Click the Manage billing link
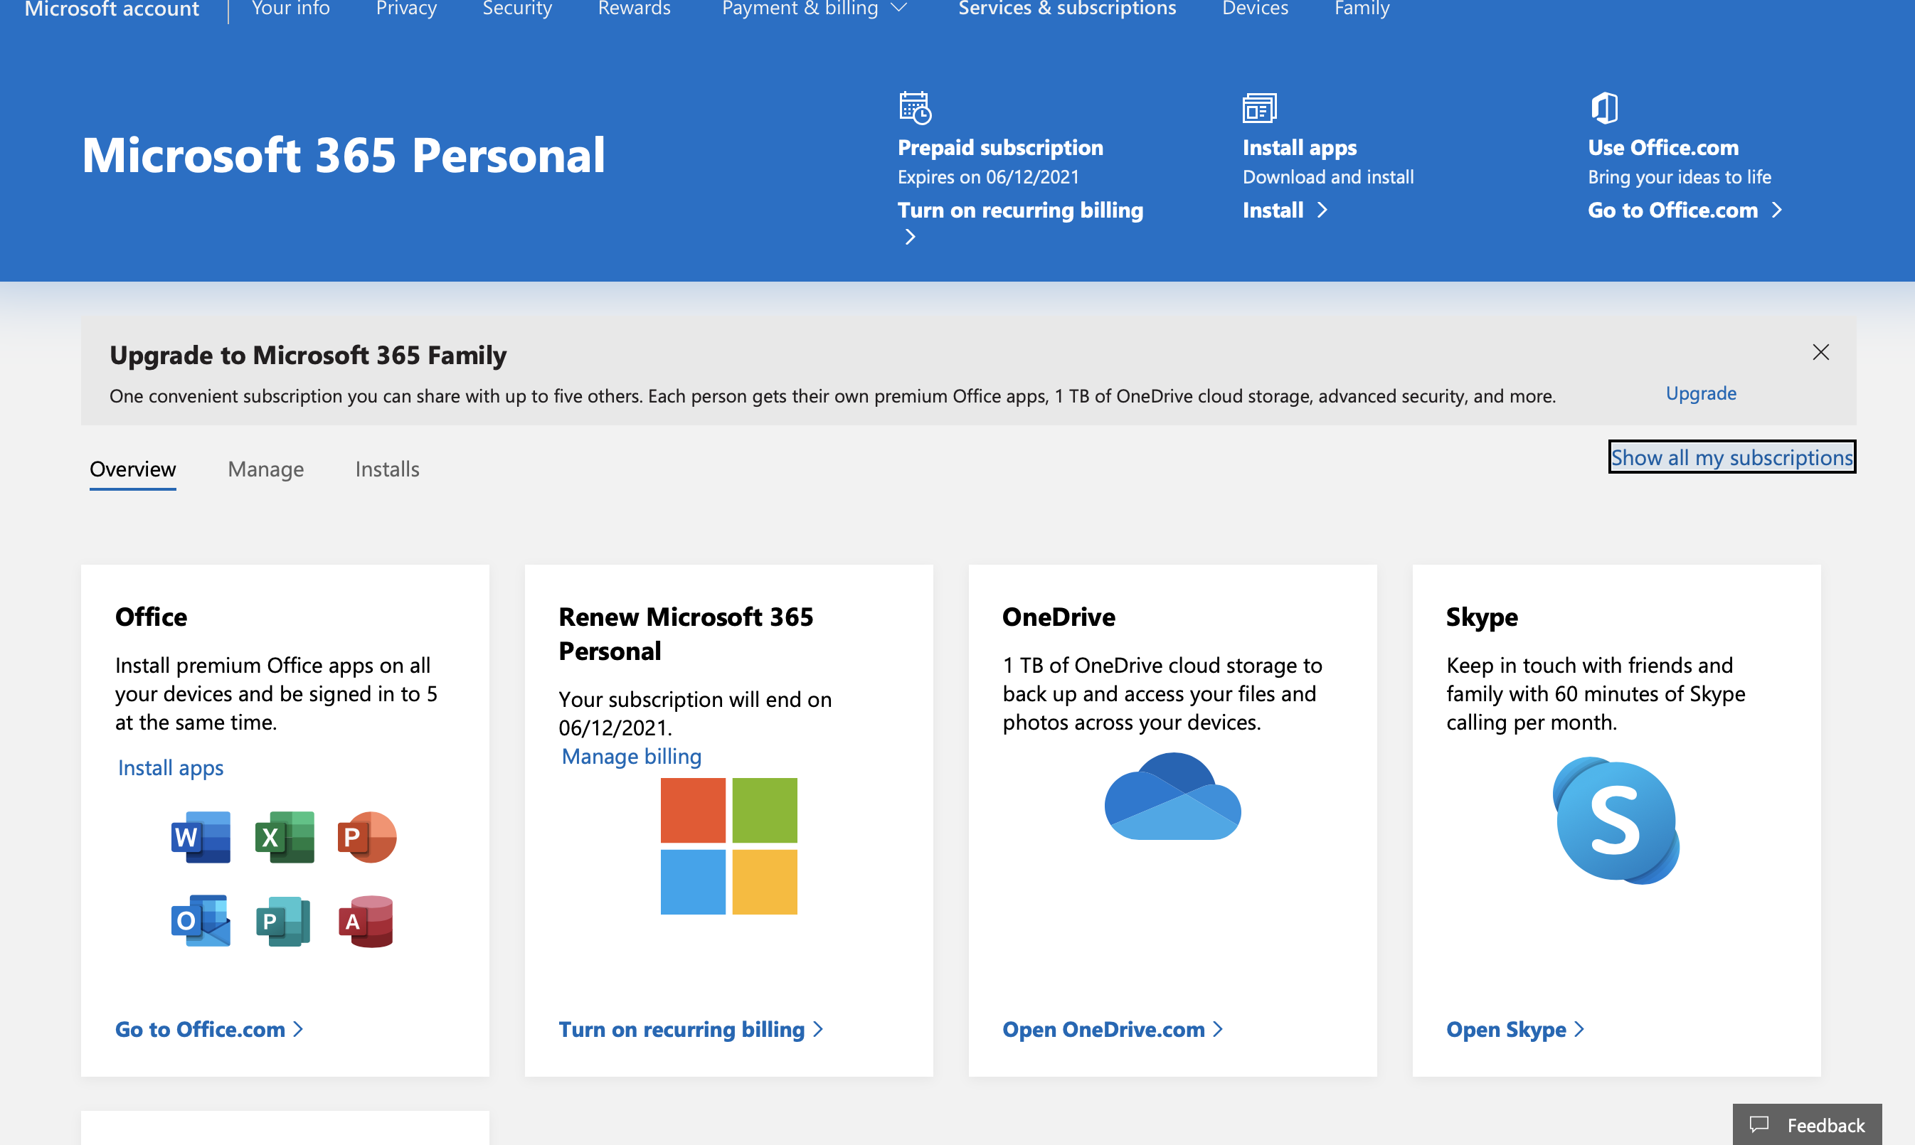Image resolution: width=1915 pixels, height=1145 pixels. point(631,756)
